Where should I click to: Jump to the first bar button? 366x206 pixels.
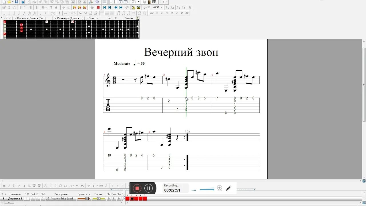(x=104, y=7)
